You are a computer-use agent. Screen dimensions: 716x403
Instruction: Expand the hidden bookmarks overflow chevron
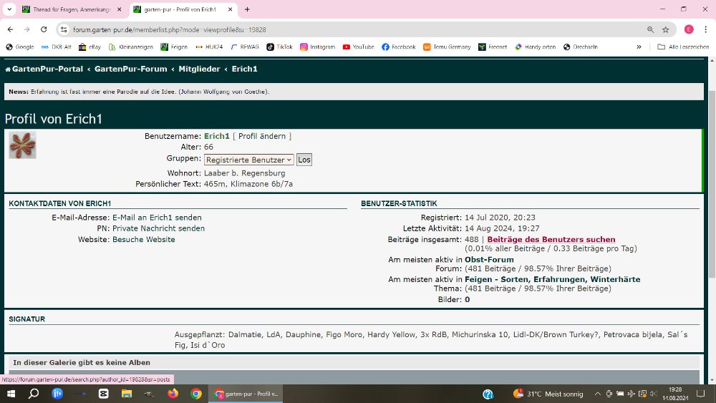pyautogui.click(x=639, y=47)
